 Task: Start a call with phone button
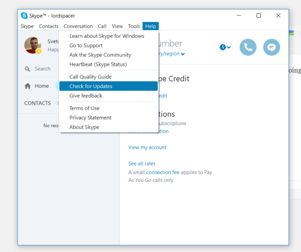click(x=248, y=47)
